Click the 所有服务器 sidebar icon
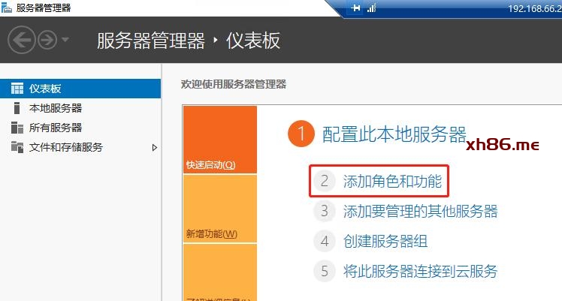562x301 pixels. click(17, 128)
